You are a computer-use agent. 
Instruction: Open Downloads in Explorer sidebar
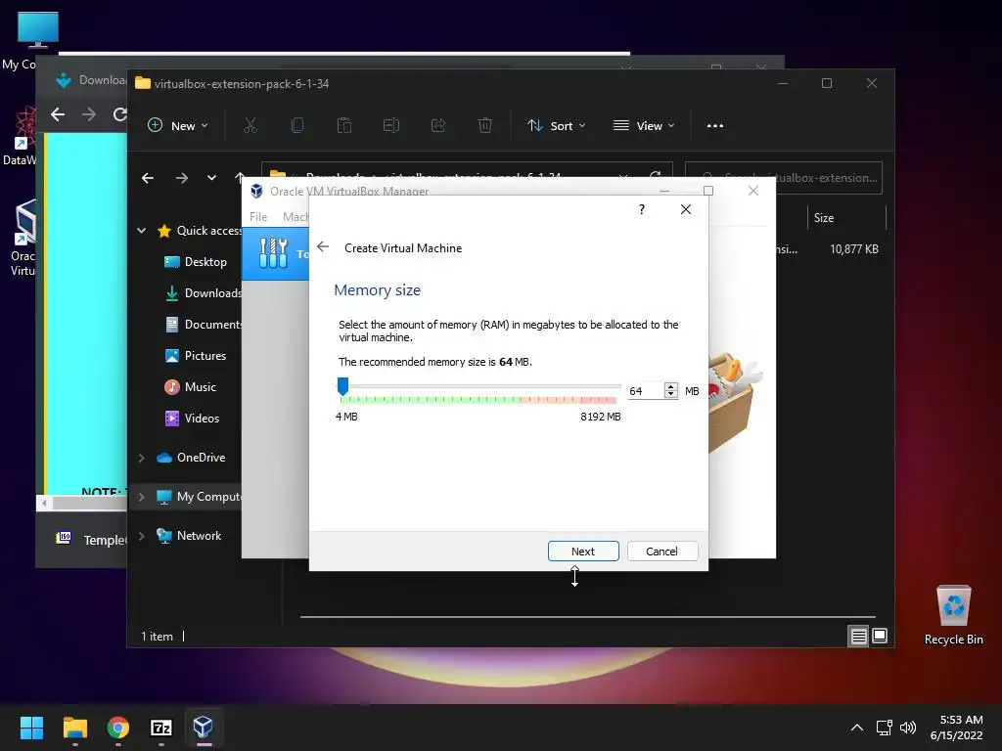click(x=212, y=293)
